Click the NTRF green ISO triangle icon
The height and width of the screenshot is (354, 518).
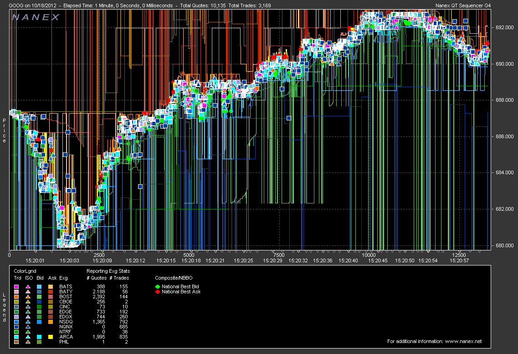(28, 332)
